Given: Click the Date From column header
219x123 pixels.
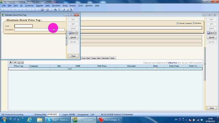Looking at the screenshot, I should 174,66.
